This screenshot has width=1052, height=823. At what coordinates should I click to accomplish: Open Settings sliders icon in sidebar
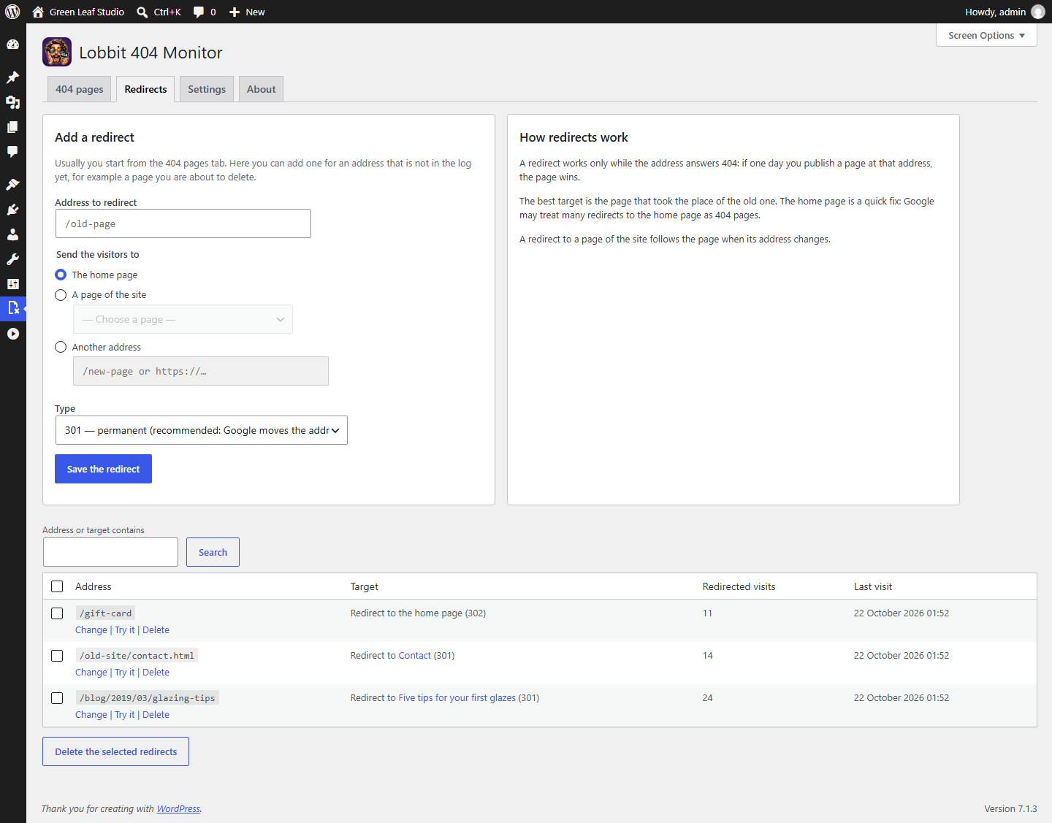pos(12,284)
